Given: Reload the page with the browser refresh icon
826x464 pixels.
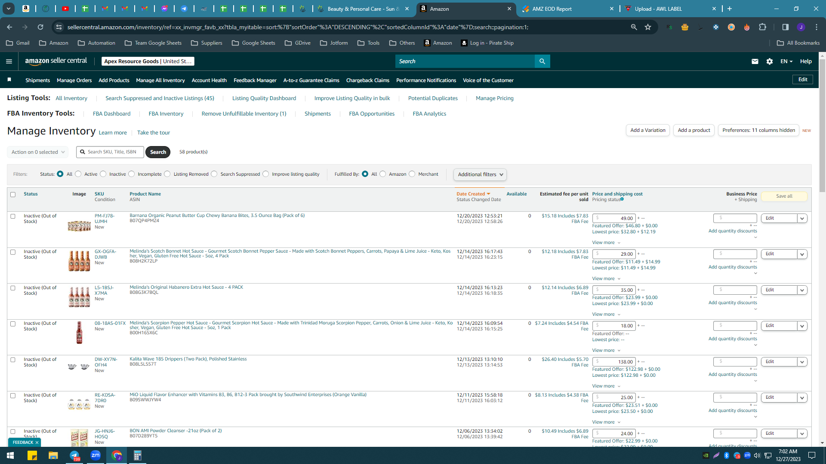Looking at the screenshot, I should (40, 27).
